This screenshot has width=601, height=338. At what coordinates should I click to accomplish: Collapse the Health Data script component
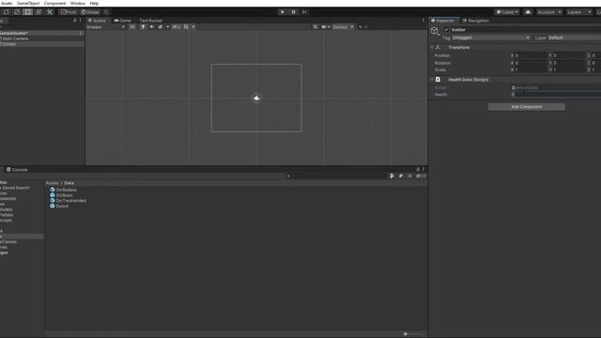432,80
